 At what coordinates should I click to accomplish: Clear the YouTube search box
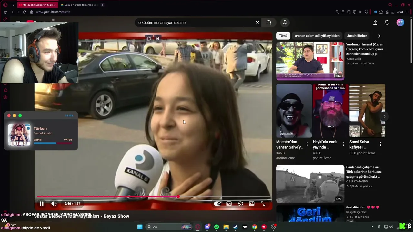257,23
